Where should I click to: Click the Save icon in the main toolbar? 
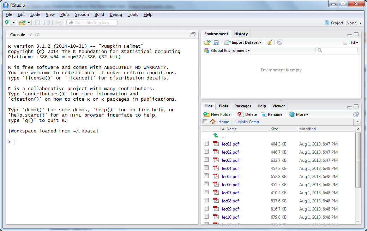tap(37, 22)
